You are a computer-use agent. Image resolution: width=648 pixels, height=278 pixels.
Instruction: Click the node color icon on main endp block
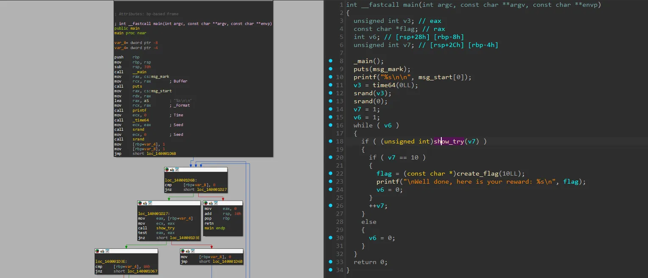206,203
